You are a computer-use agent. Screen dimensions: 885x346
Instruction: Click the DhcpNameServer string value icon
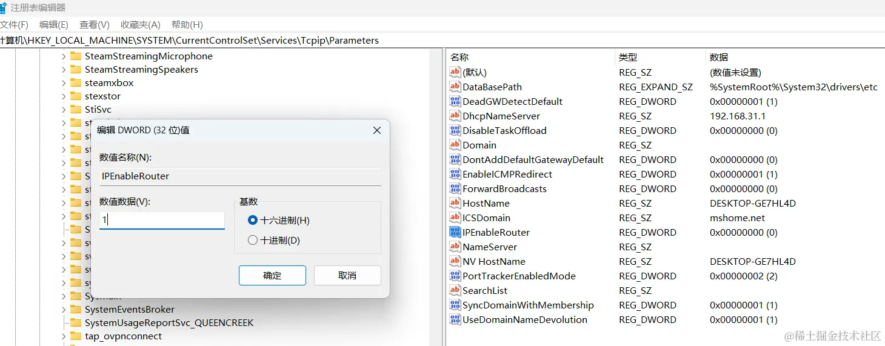pyautogui.click(x=455, y=116)
